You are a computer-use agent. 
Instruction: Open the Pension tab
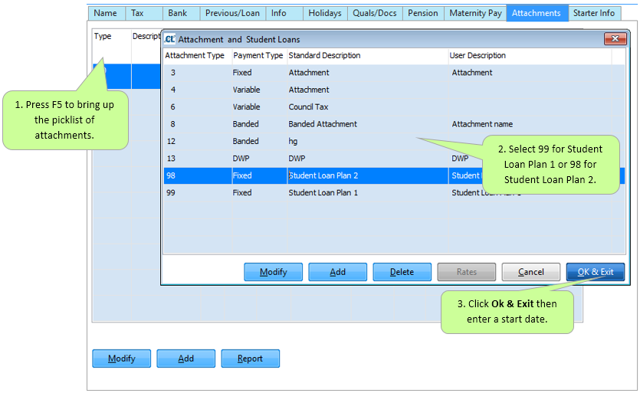point(423,13)
